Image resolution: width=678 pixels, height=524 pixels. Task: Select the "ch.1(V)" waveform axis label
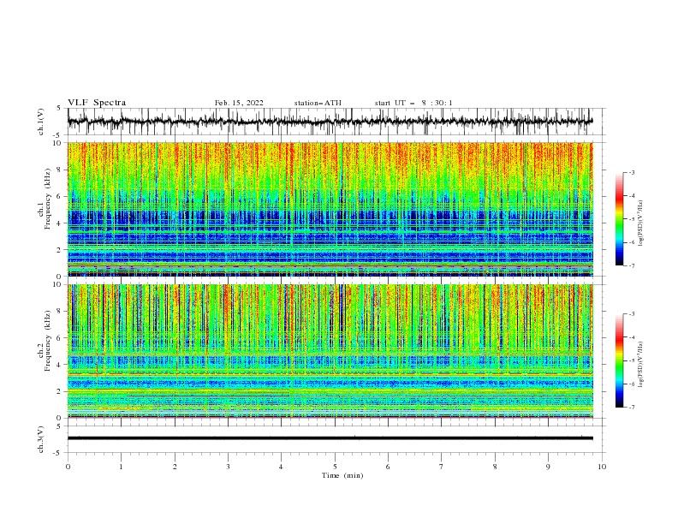click(x=41, y=122)
